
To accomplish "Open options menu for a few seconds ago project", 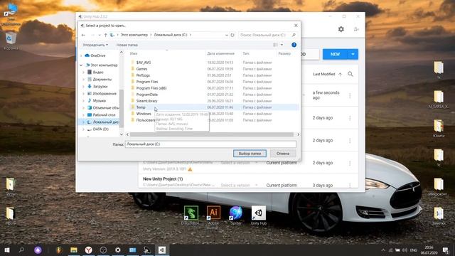I will (x=350, y=95).
